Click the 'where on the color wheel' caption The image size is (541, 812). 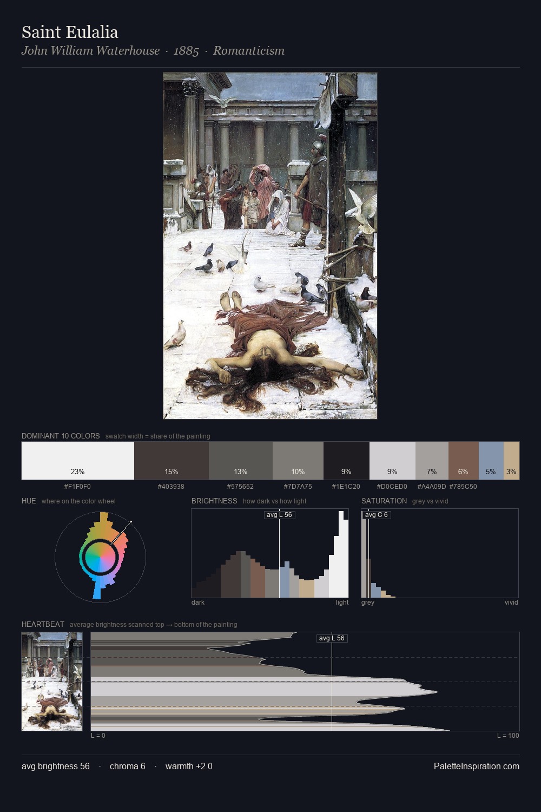pos(78,501)
